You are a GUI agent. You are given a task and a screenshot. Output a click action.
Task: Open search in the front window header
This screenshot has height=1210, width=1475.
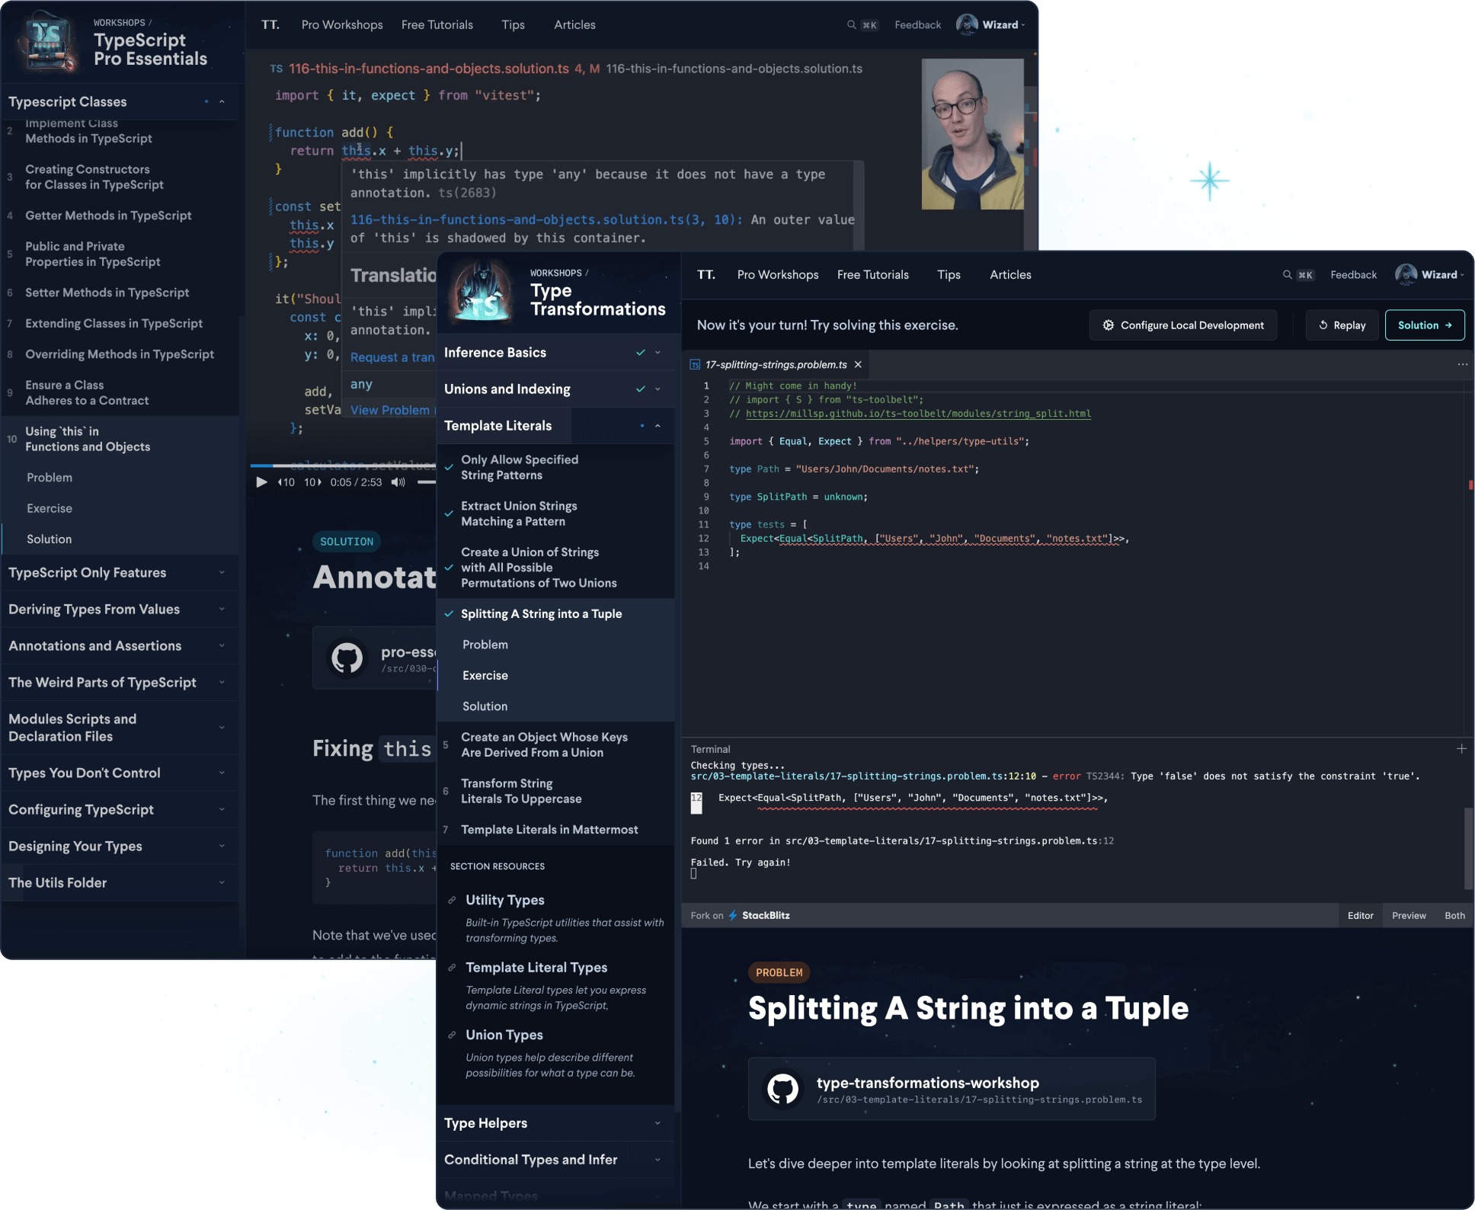coord(1288,275)
